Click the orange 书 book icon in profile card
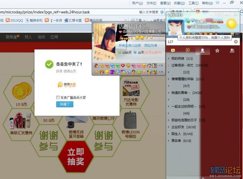 [x=128, y=66]
